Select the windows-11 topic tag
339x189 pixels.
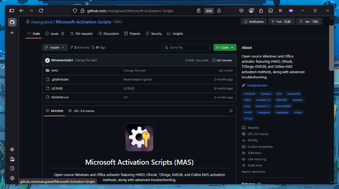pyautogui.click(x=262, y=106)
